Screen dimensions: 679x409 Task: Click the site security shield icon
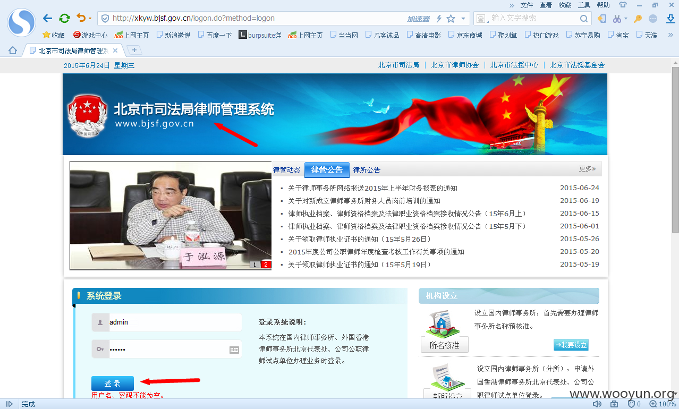[x=105, y=19]
